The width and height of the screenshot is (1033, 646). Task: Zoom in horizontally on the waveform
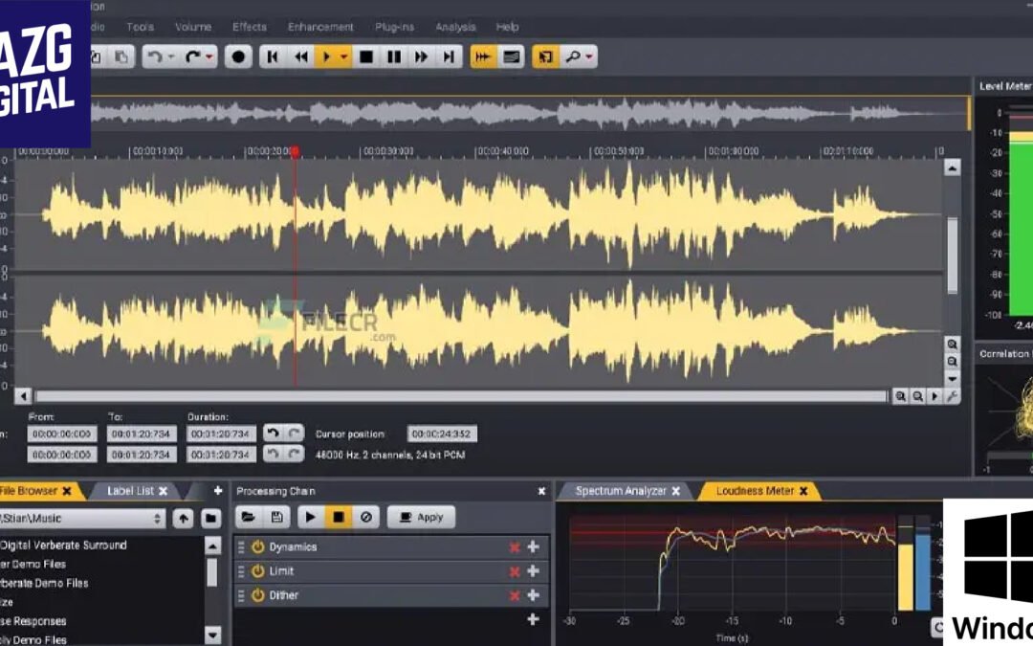pyautogui.click(x=900, y=396)
